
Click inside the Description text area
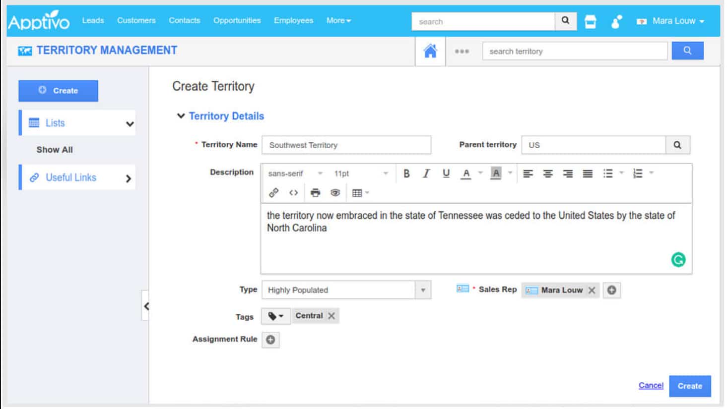[476, 238]
